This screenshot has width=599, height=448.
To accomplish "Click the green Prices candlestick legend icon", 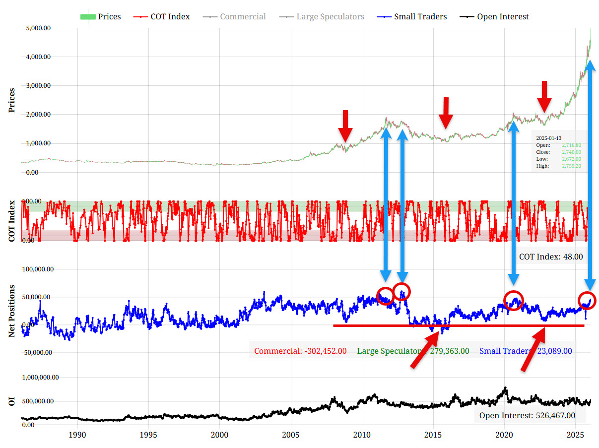I will 88,16.
